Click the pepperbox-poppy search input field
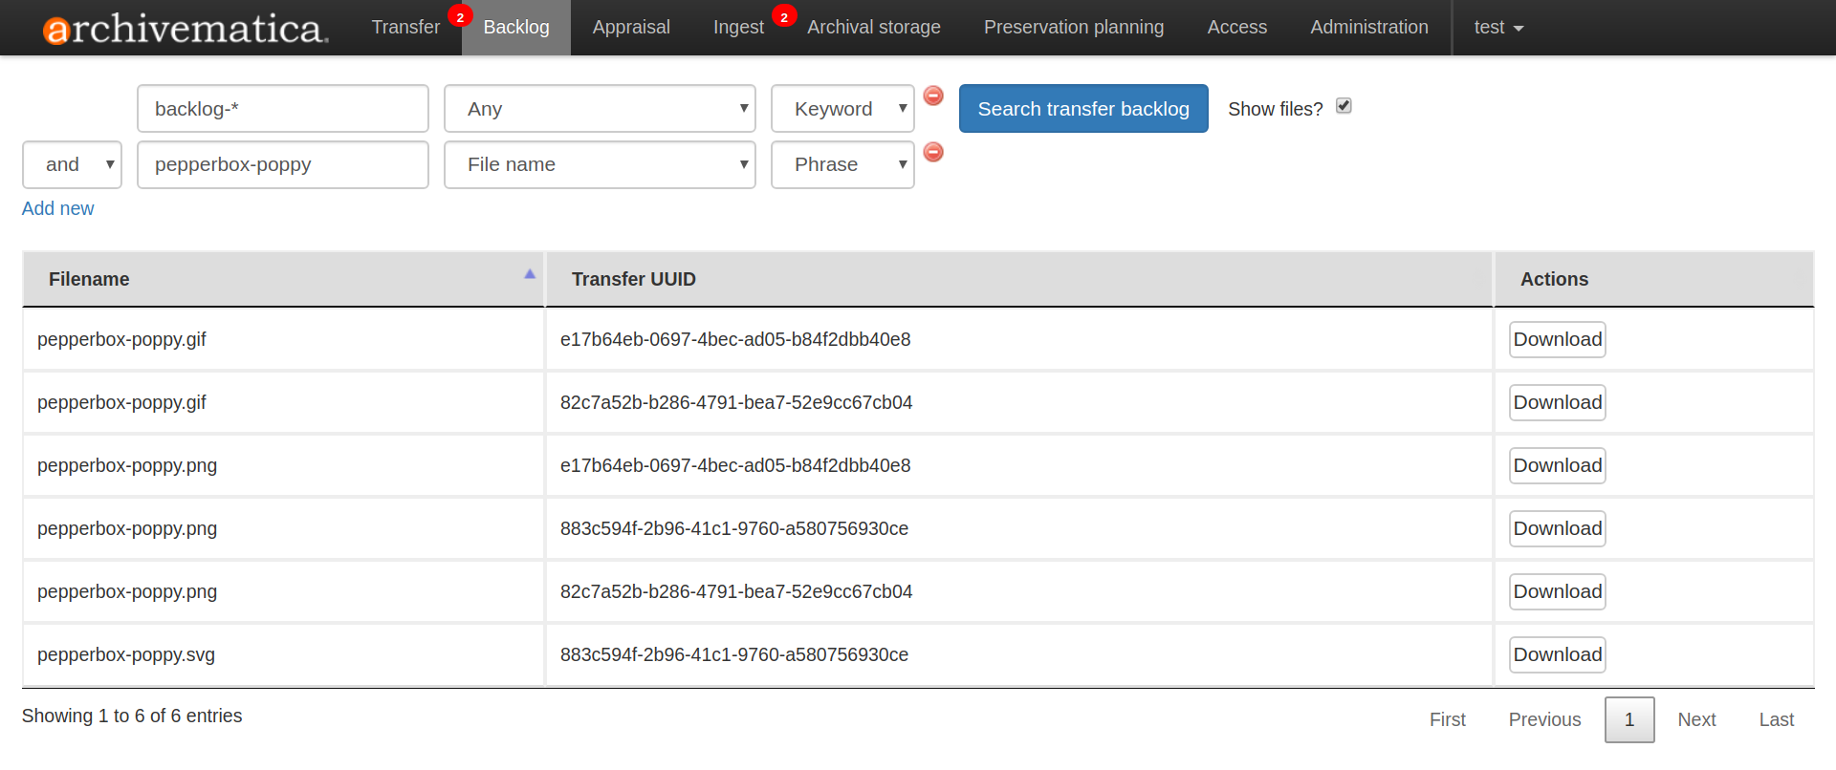The width and height of the screenshot is (1836, 770). click(282, 164)
